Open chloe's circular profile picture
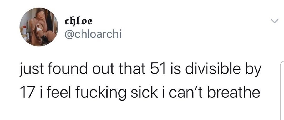The image size is (284, 120). [x=39, y=27]
